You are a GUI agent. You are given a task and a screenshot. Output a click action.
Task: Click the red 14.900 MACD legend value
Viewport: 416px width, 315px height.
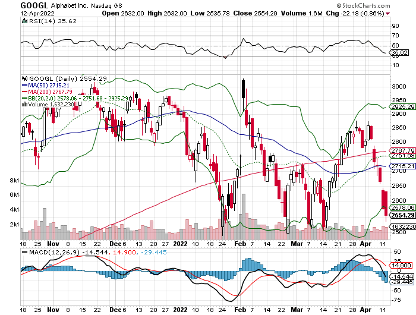click(124, 253)
